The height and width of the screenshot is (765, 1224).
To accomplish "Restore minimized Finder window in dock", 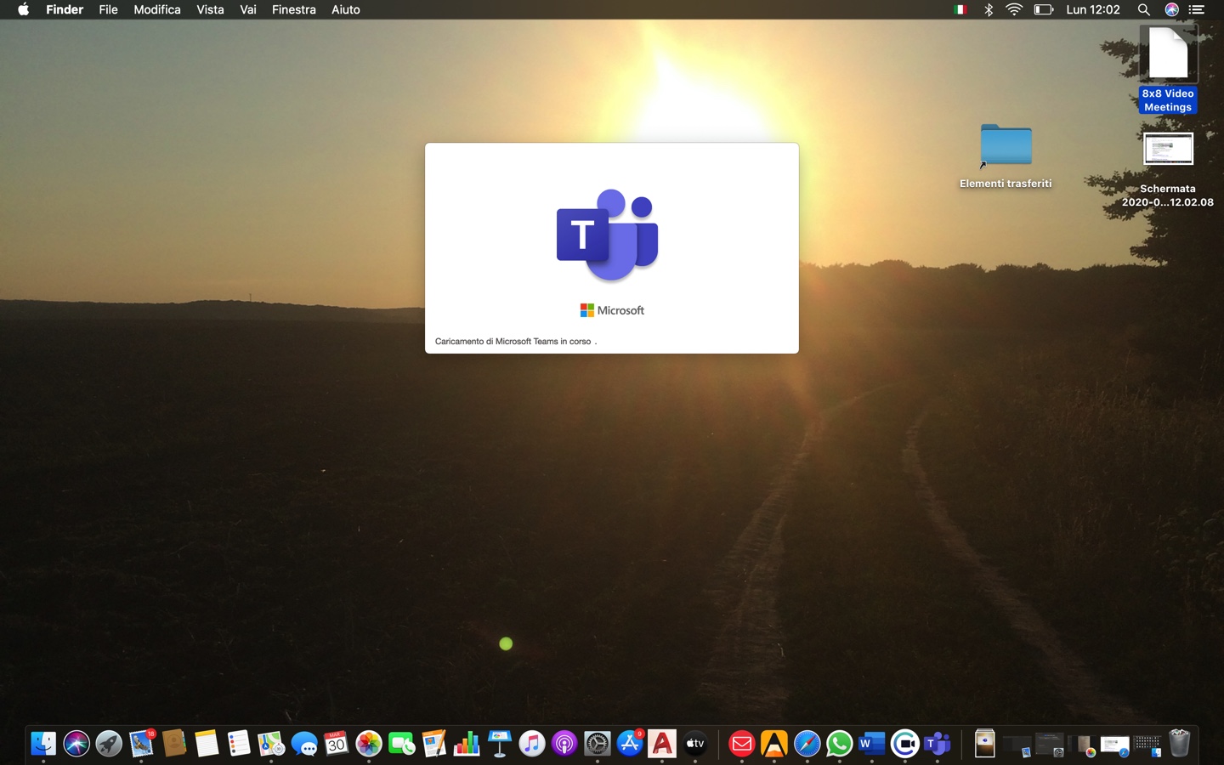I will pos(1147,745).
